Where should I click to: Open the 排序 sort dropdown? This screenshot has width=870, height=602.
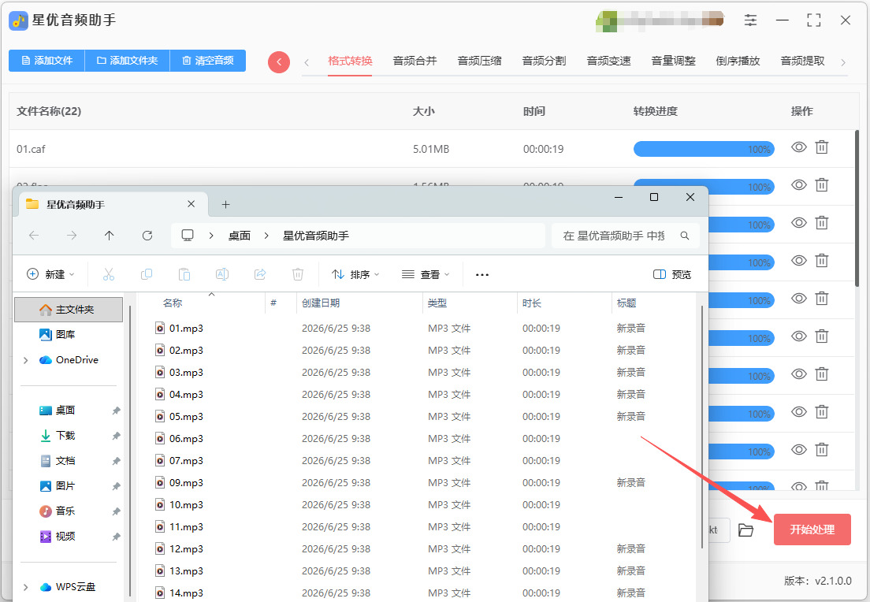coord(355,275)
